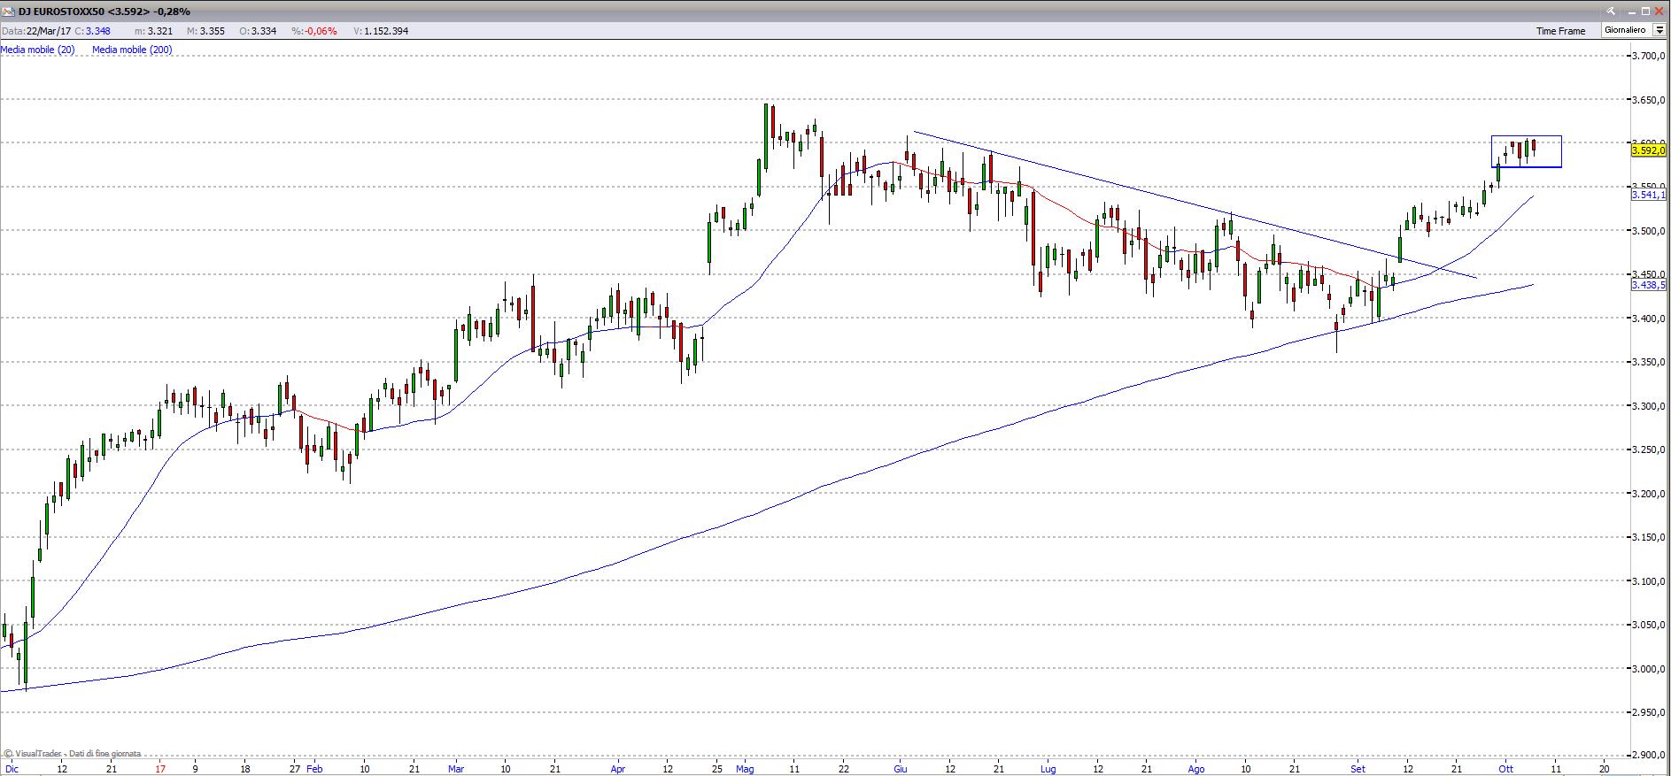Click the Ott month label on time axis
Viewport: 1671px width, 776px height.
tap(1505, 769)
